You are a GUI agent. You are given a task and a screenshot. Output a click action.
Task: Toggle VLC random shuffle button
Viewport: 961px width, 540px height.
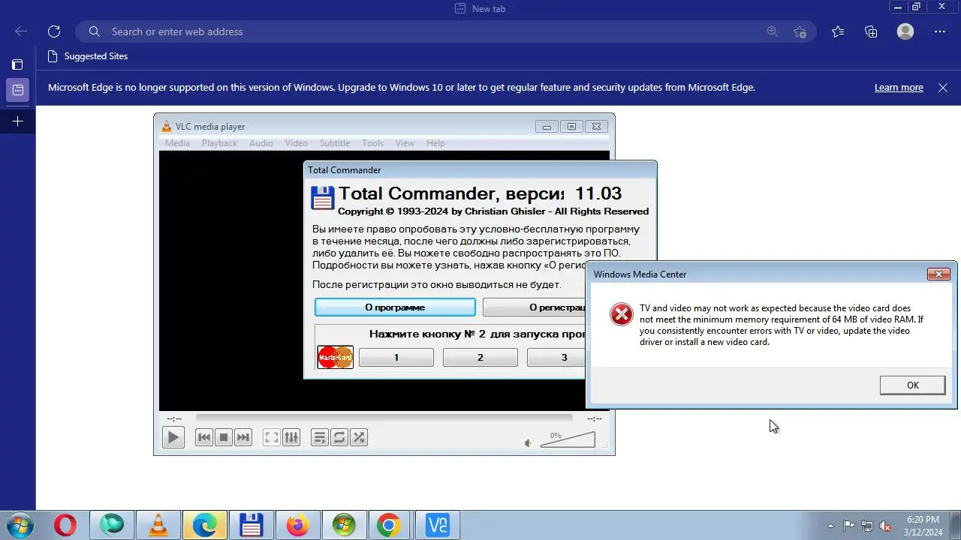[x=359, y=437]
